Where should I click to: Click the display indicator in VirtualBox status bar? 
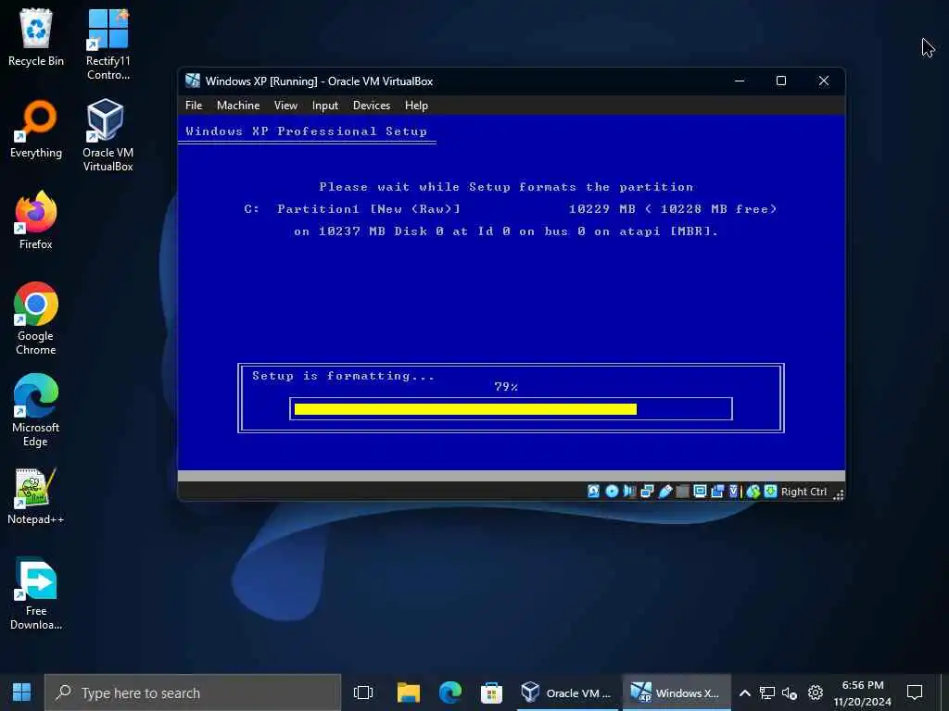tap(700, 492)
